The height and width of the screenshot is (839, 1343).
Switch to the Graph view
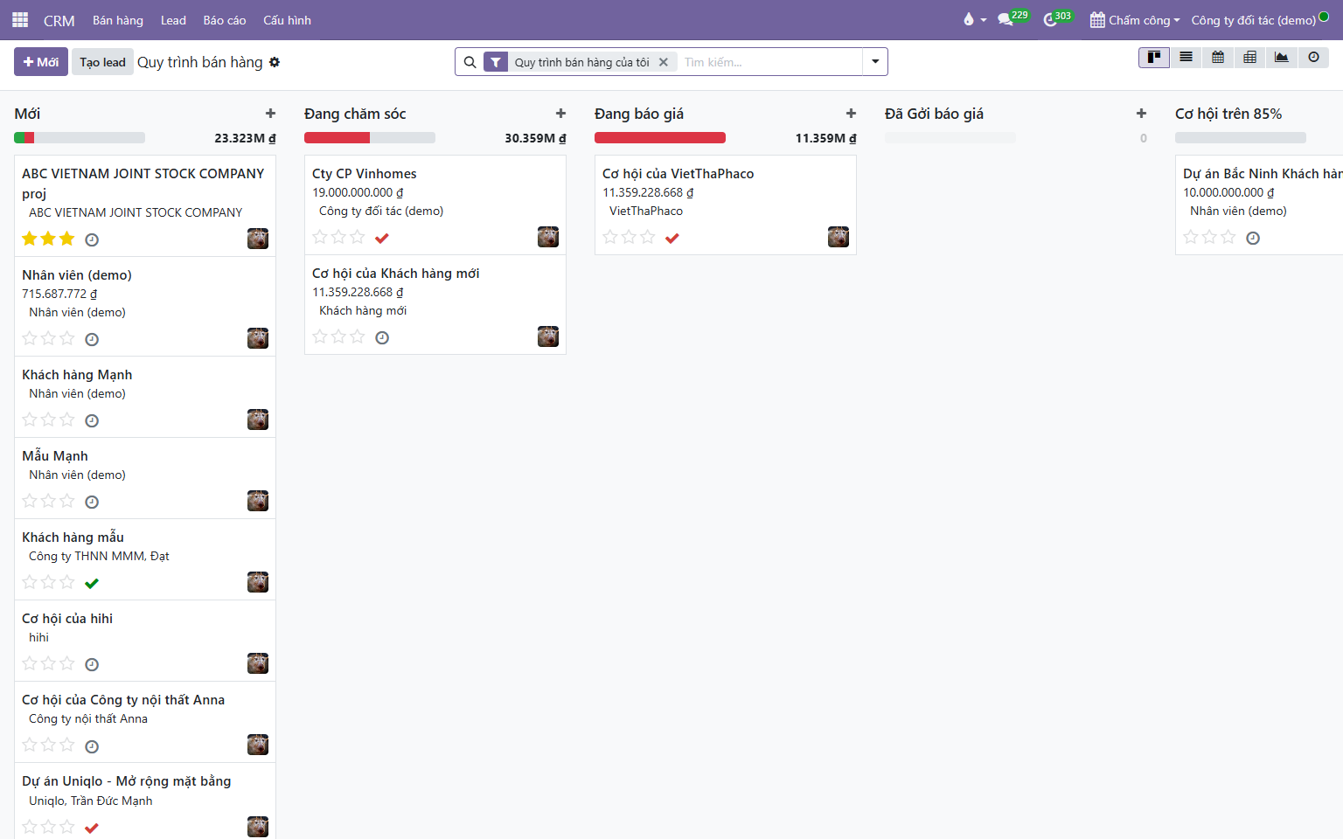tap(1282, 58)
